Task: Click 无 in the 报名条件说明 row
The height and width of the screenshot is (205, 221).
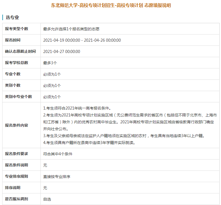Action: click(x=45, y=165)
